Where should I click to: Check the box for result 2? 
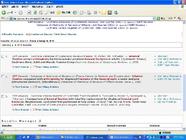click(x=3, y=76)
